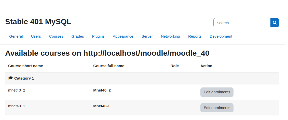This screenshot has width=288, height=120.
Task: Click the Mnet40_2 full name cell
Action: pyautogui.click(x=102, y=90)
